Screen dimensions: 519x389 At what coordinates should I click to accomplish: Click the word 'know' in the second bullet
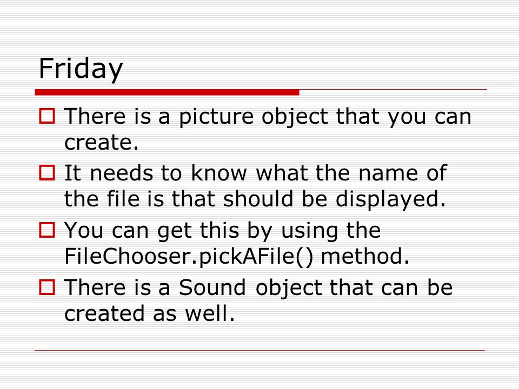[219, 173]
